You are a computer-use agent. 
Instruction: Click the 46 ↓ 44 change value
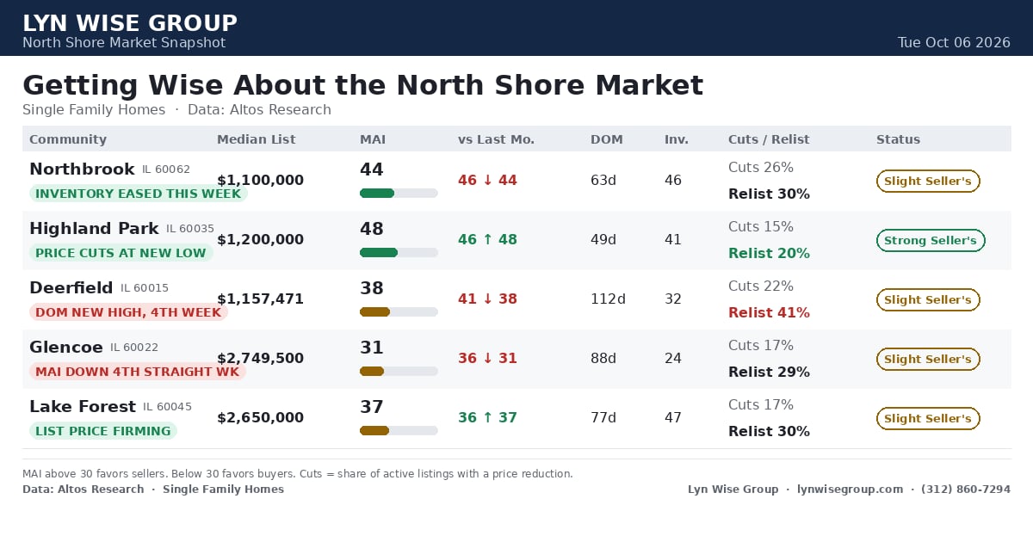coord(487,181)
